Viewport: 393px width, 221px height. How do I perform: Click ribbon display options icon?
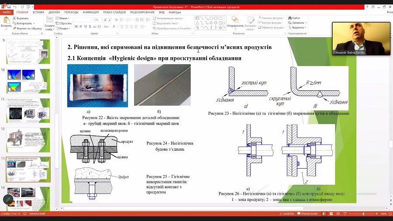pyautogui.click(x=373, y=7)
